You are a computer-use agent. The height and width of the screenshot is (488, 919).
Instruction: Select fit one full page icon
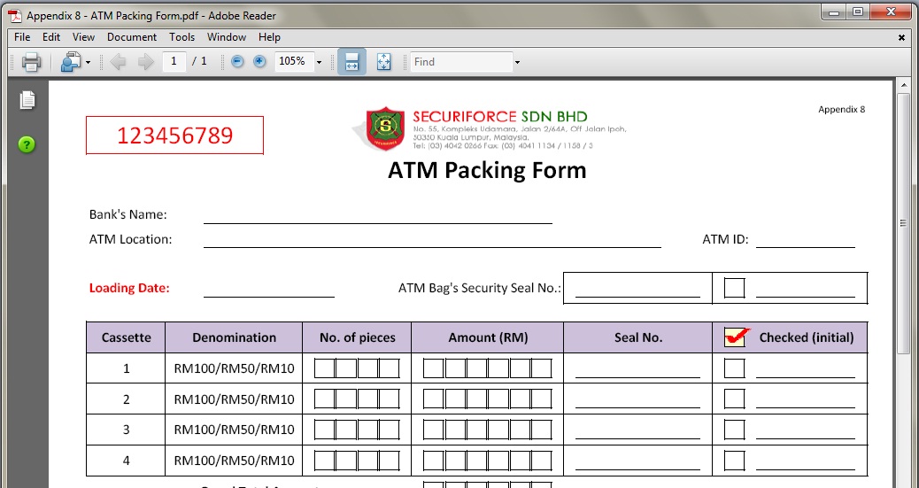click(384, 62)
